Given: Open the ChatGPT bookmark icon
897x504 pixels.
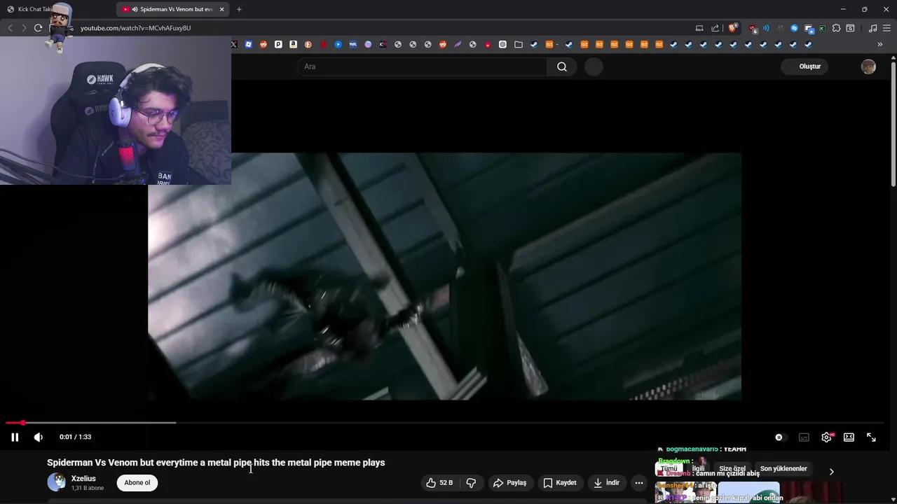Looking at the screenshot, I should click(502, 45).
